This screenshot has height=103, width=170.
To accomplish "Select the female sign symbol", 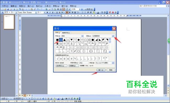I will click(x=68, y=44).
